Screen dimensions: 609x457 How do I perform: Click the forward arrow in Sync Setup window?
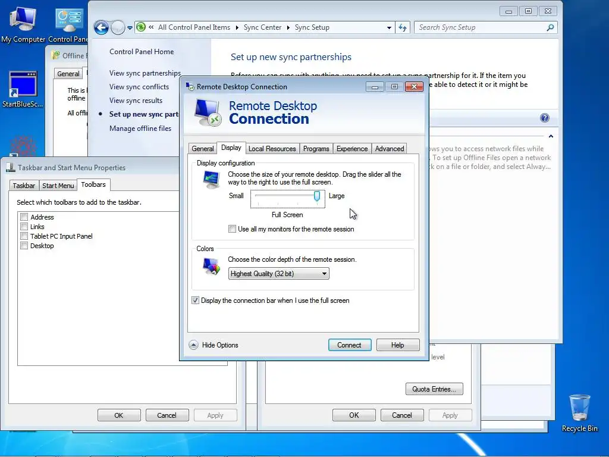tap(118, 27)
